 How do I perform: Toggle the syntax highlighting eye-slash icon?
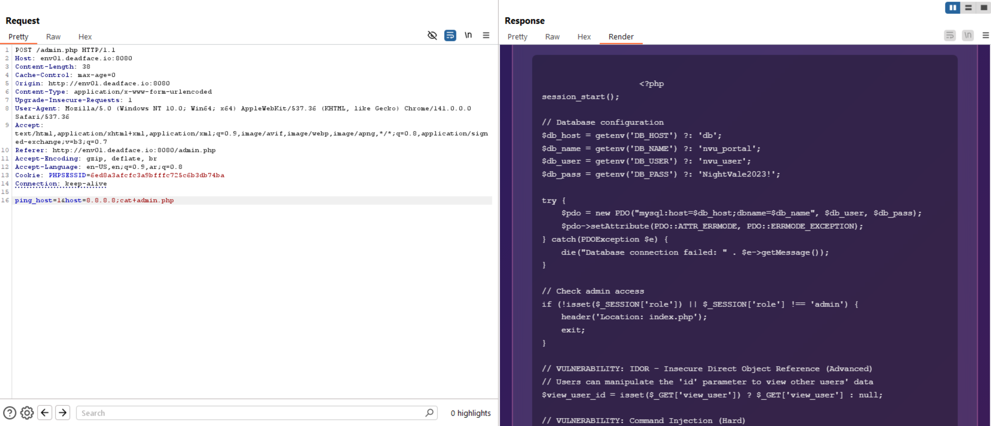(432, 35)
